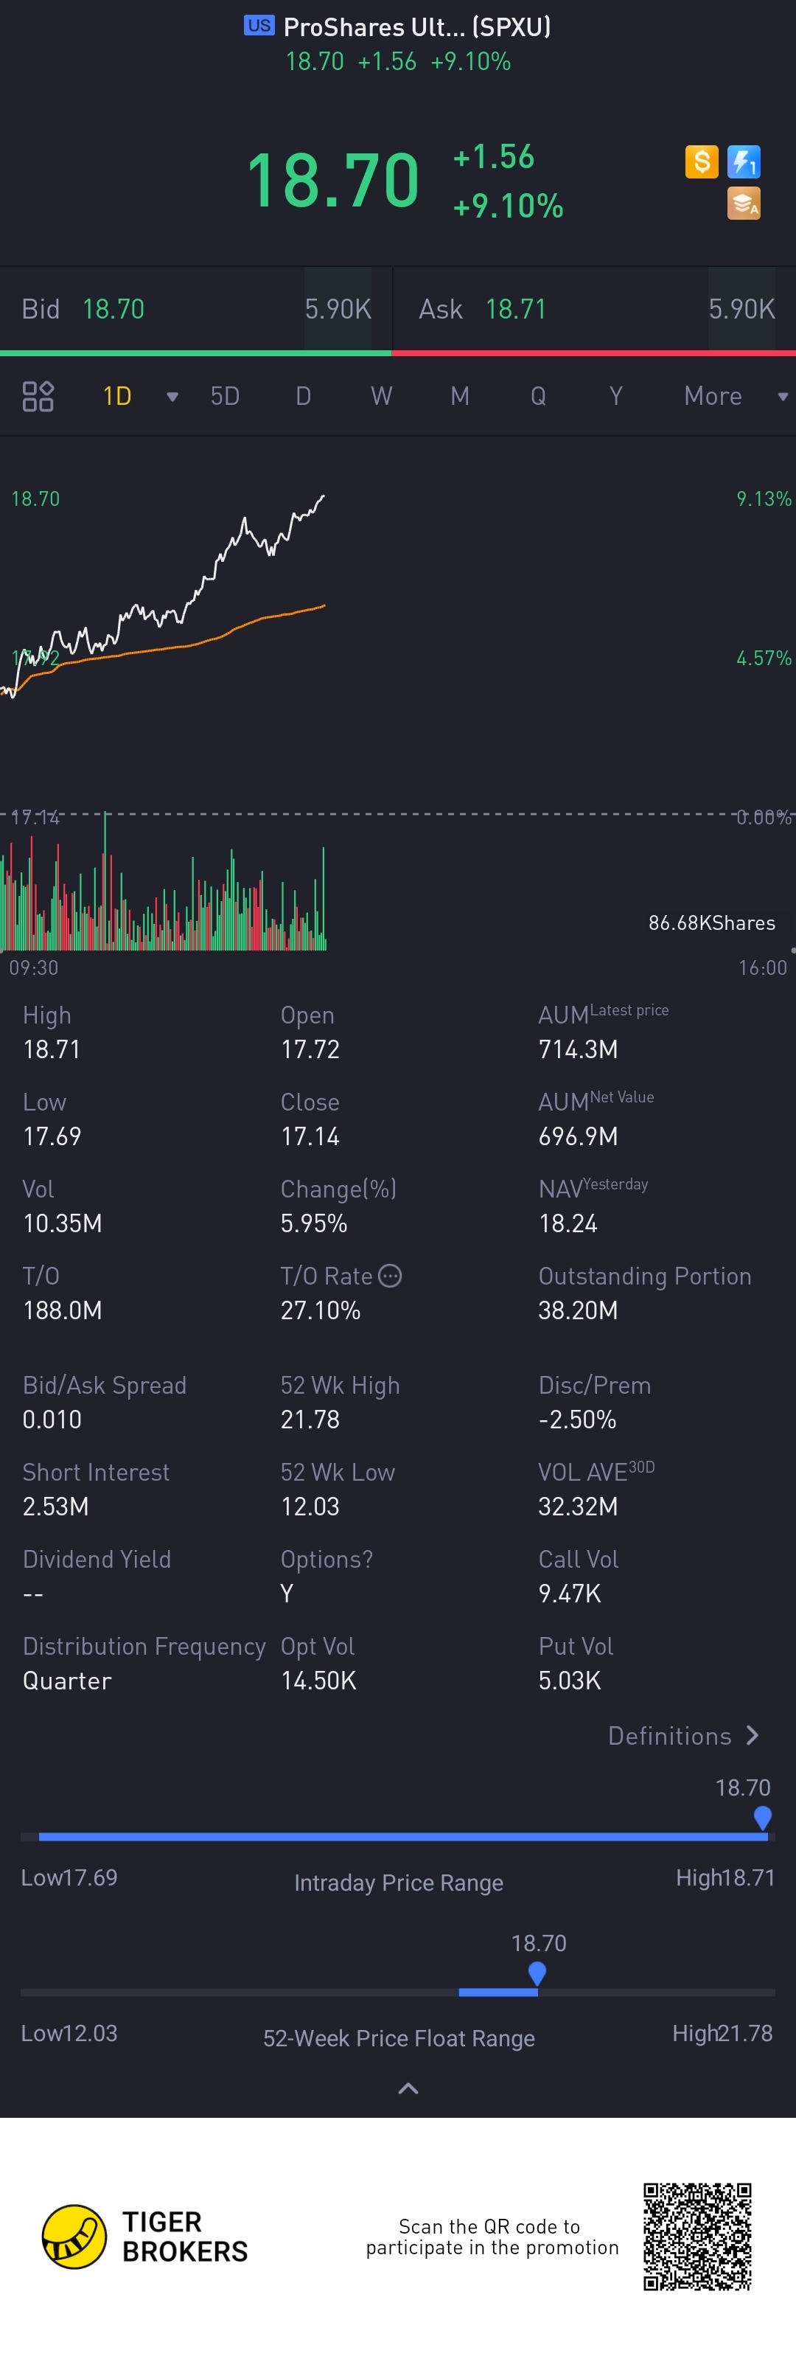Collapse the details with up chevron
The image size is (796, 2356).
408,2088
